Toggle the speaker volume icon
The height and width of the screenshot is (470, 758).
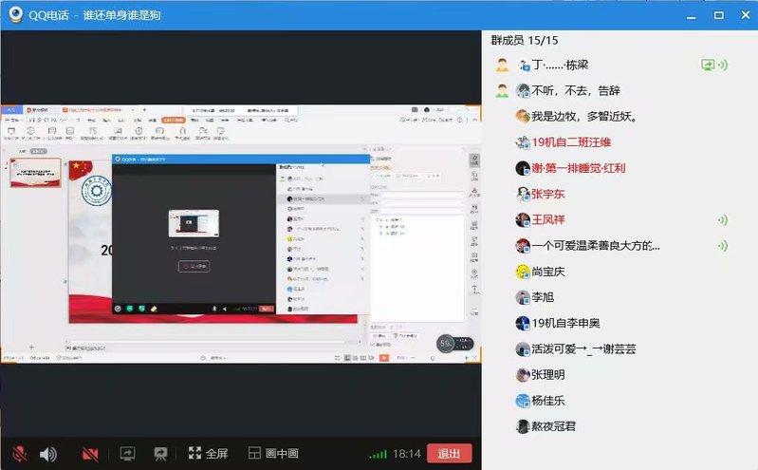[48, 454]
